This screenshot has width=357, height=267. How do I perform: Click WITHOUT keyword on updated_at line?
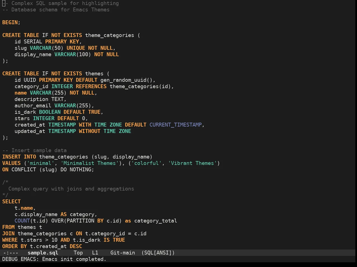pos(90,131)
